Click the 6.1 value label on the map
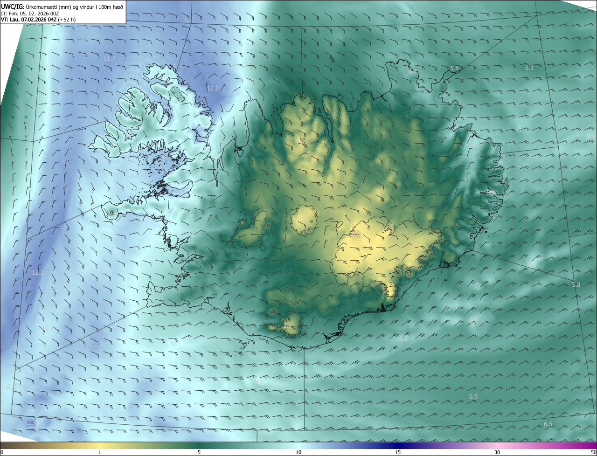 (x=529, y=68)
